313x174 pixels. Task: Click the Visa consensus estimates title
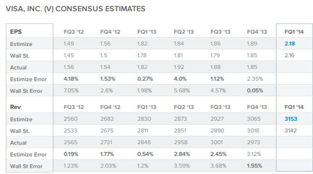[x=76, y=9]
